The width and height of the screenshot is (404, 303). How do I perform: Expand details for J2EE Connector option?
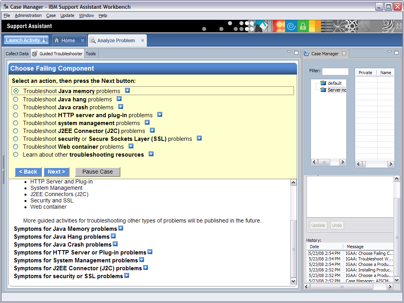(x=152, y=130)
